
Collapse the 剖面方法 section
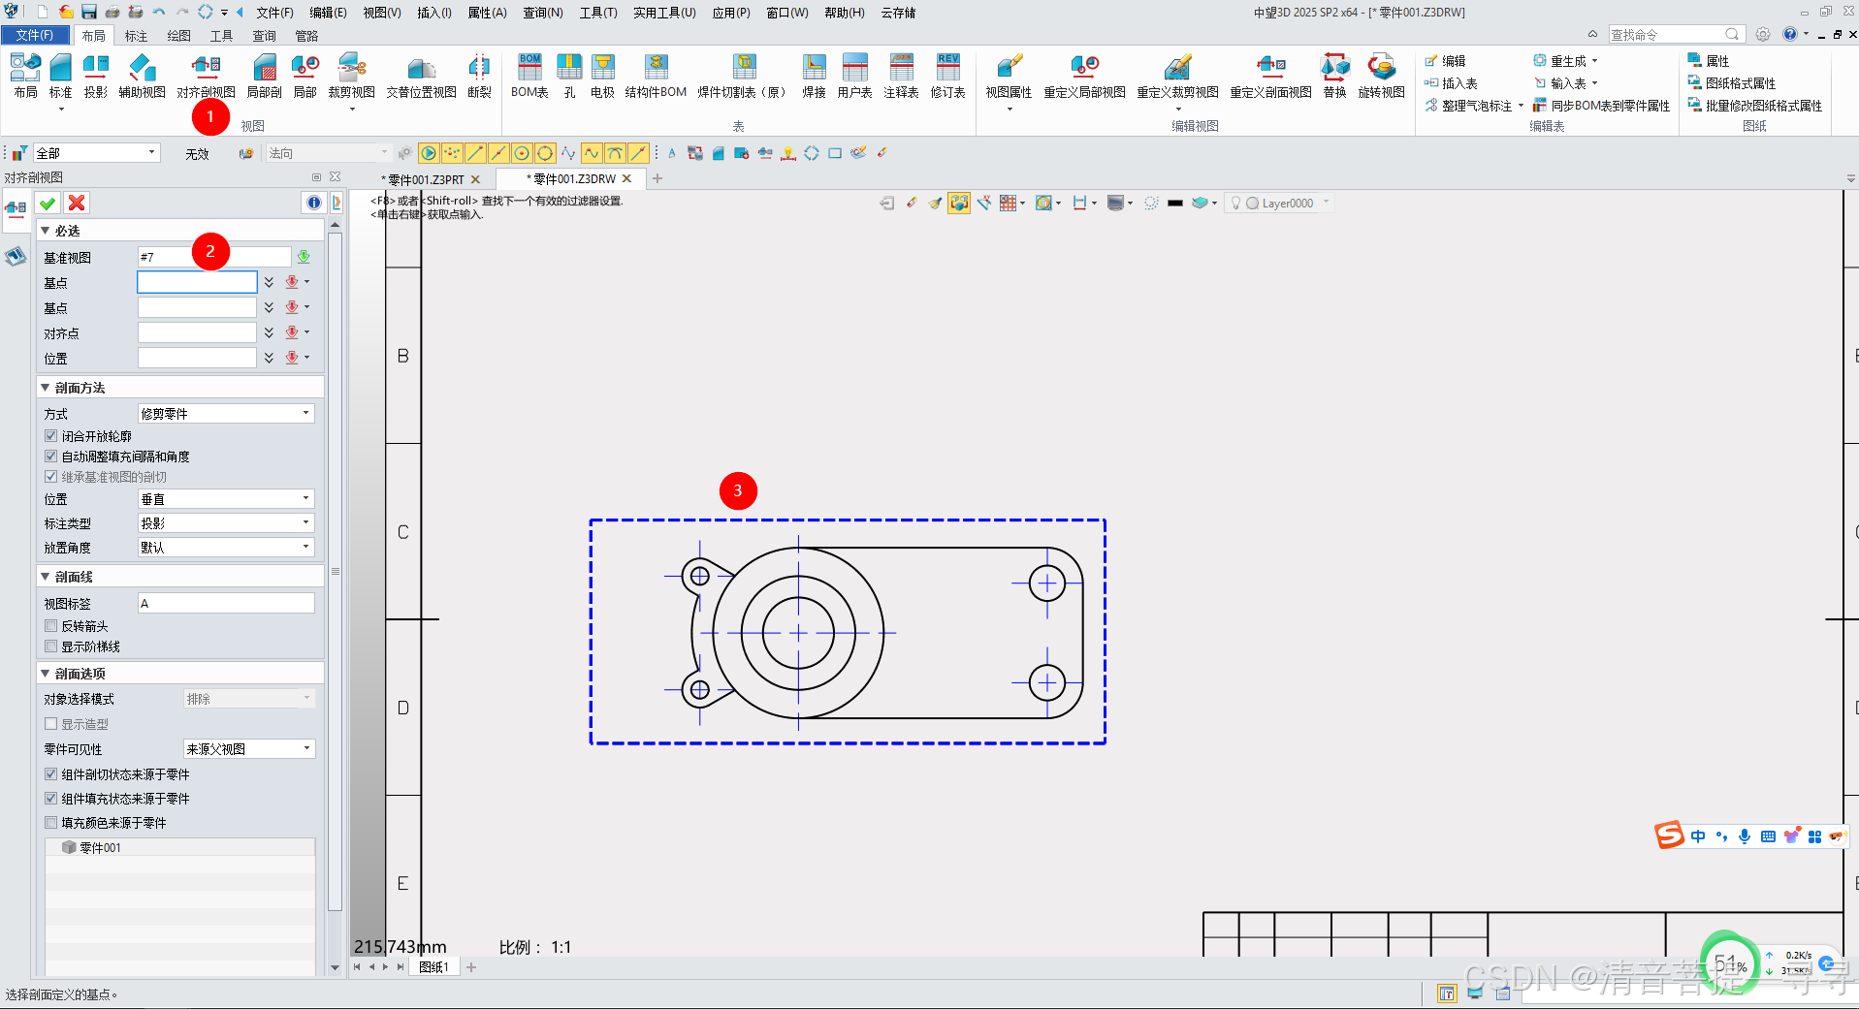tap(45, 388)
